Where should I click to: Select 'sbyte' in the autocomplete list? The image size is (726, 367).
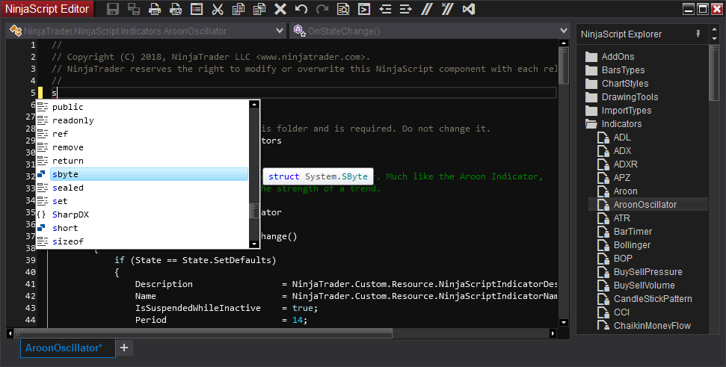point(149,174)
